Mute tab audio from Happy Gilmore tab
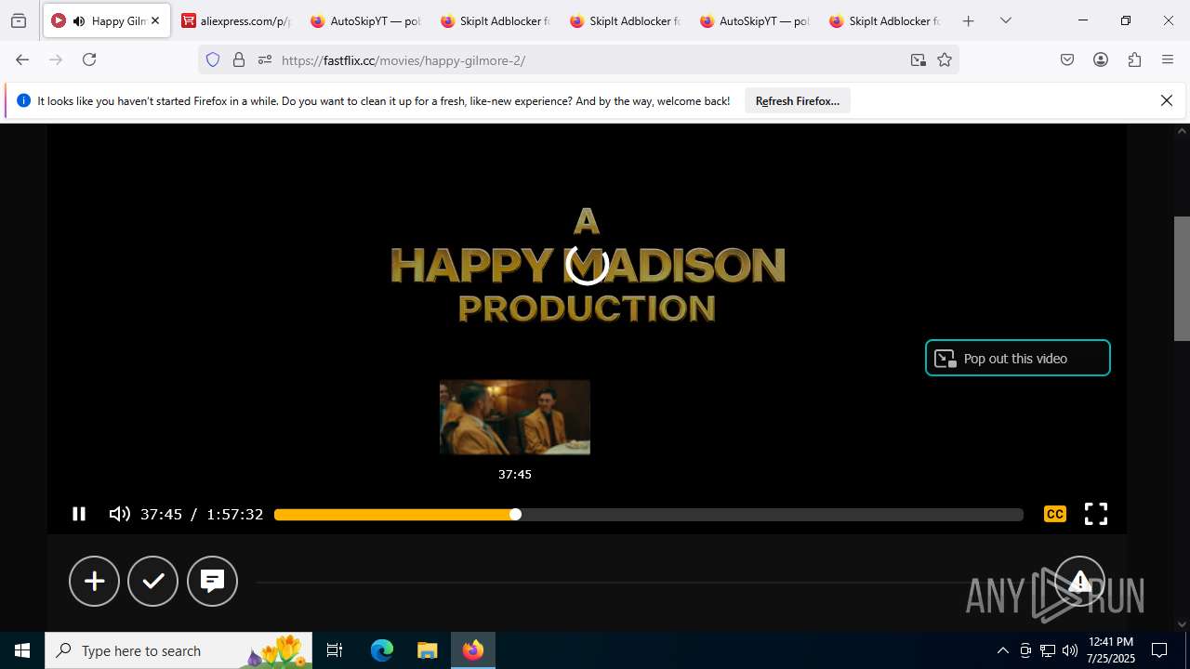The image size is (1190, 669). point(79,20)
